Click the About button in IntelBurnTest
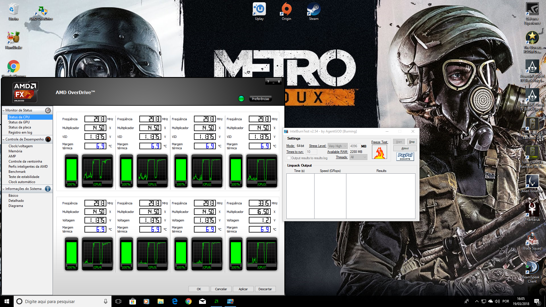The width and height of the screenshot is (546, 307). [x=405, y=148]
